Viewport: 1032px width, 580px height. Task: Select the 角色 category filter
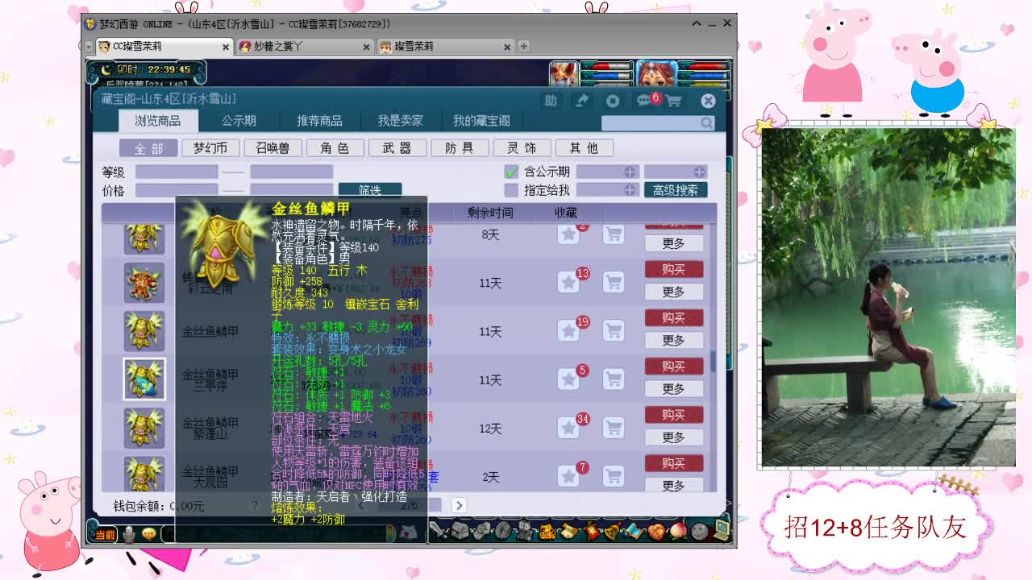335,148
